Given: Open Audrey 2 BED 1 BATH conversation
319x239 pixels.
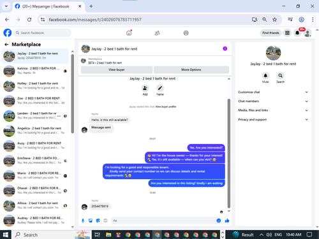Looking at the screenshot, I should pyautogui.click(x=35, y=221).
